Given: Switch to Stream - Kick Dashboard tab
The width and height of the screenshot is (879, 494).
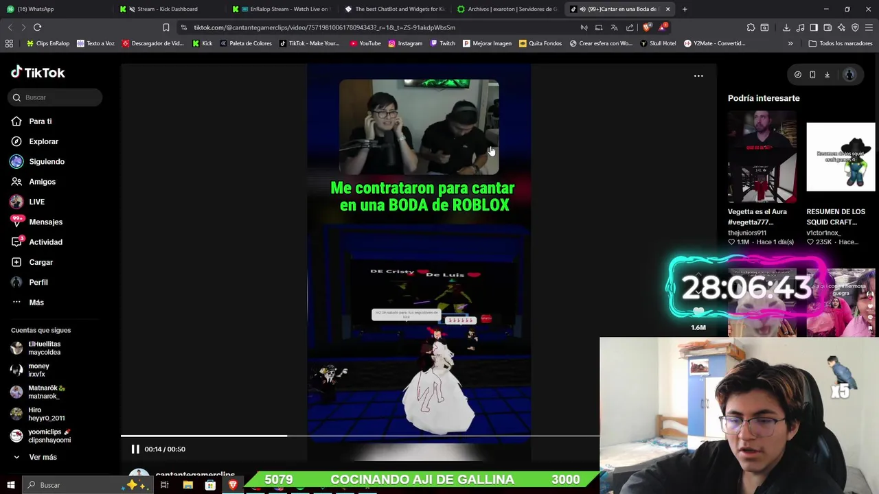Looking at the screenshot, I should coord(168,9).
